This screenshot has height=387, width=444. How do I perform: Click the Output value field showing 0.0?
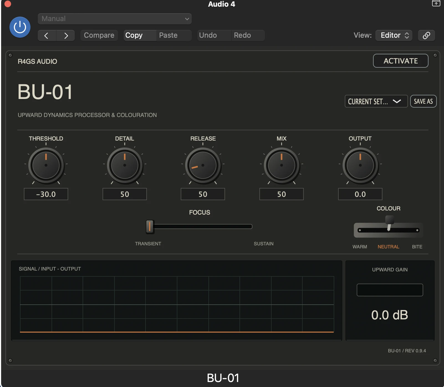360,194
